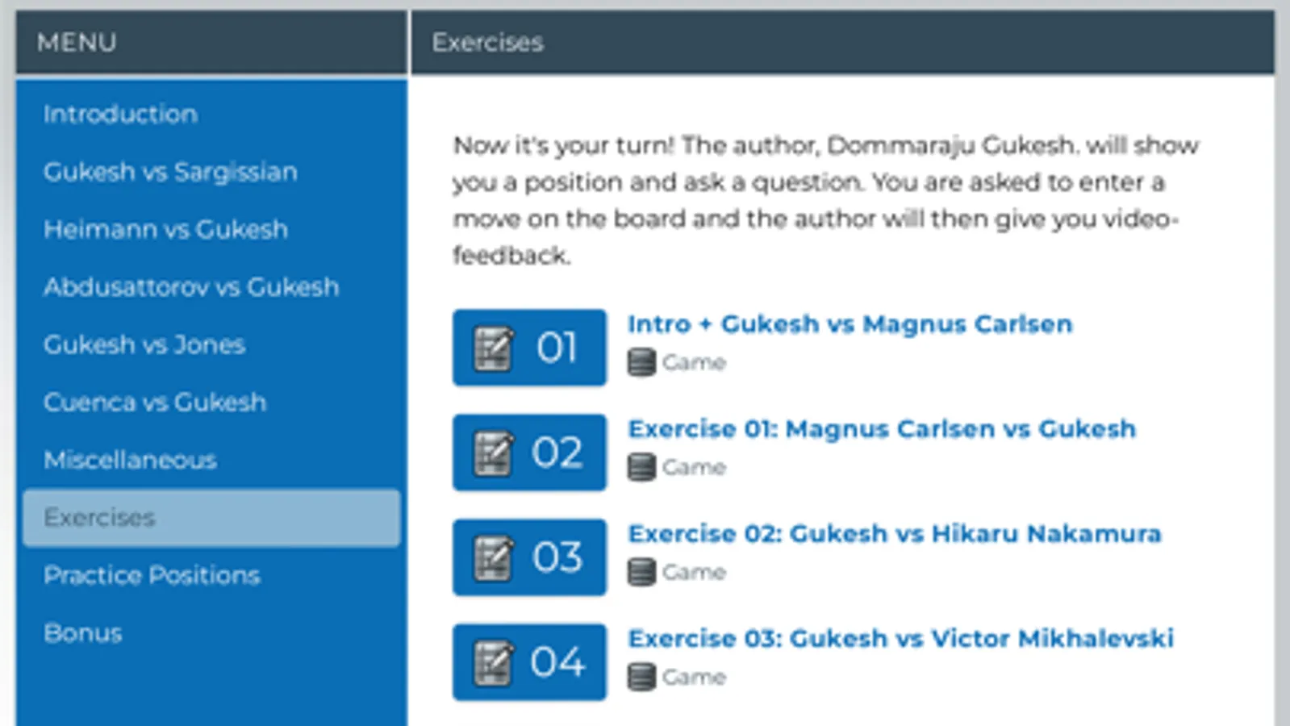Click the notepad icon on tile 01

click(x=493, y=348)
